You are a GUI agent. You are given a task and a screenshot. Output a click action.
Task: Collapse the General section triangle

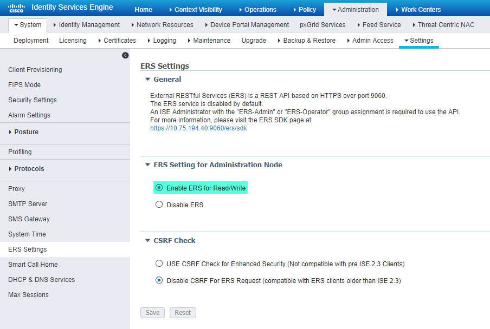click(148, 79)
